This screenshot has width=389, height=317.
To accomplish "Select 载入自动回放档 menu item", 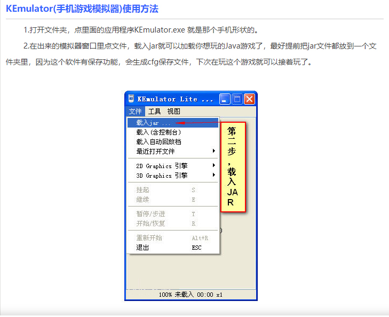I will [x=173, y=142].
